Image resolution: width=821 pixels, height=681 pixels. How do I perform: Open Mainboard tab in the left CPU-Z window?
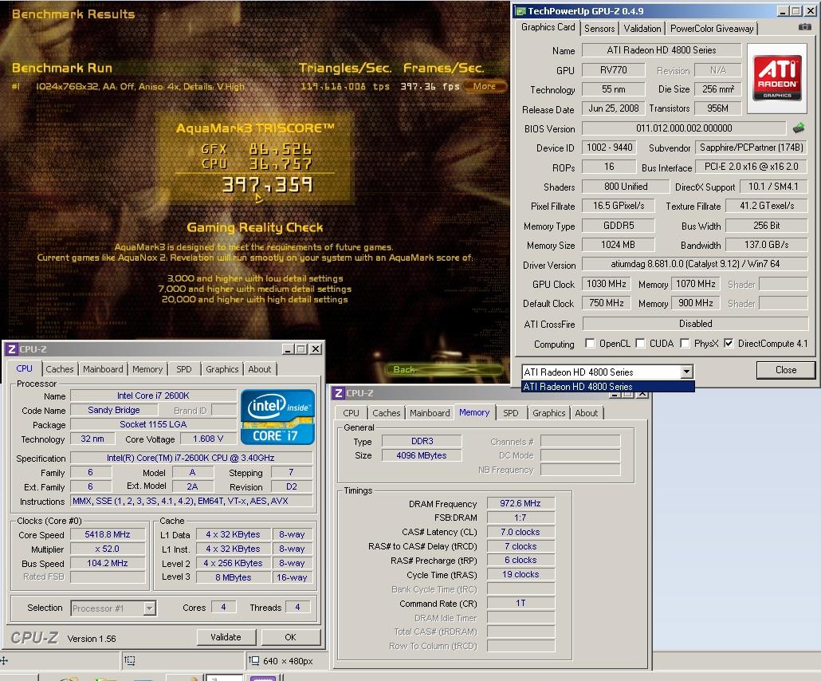pyautogui.click(x=103, y=368)
